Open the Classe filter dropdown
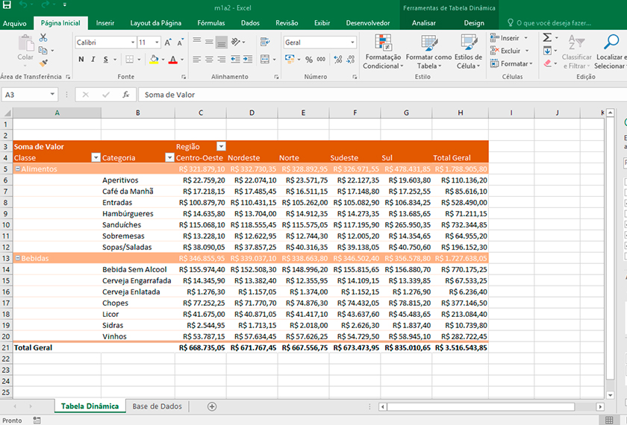 pos(96,158)
